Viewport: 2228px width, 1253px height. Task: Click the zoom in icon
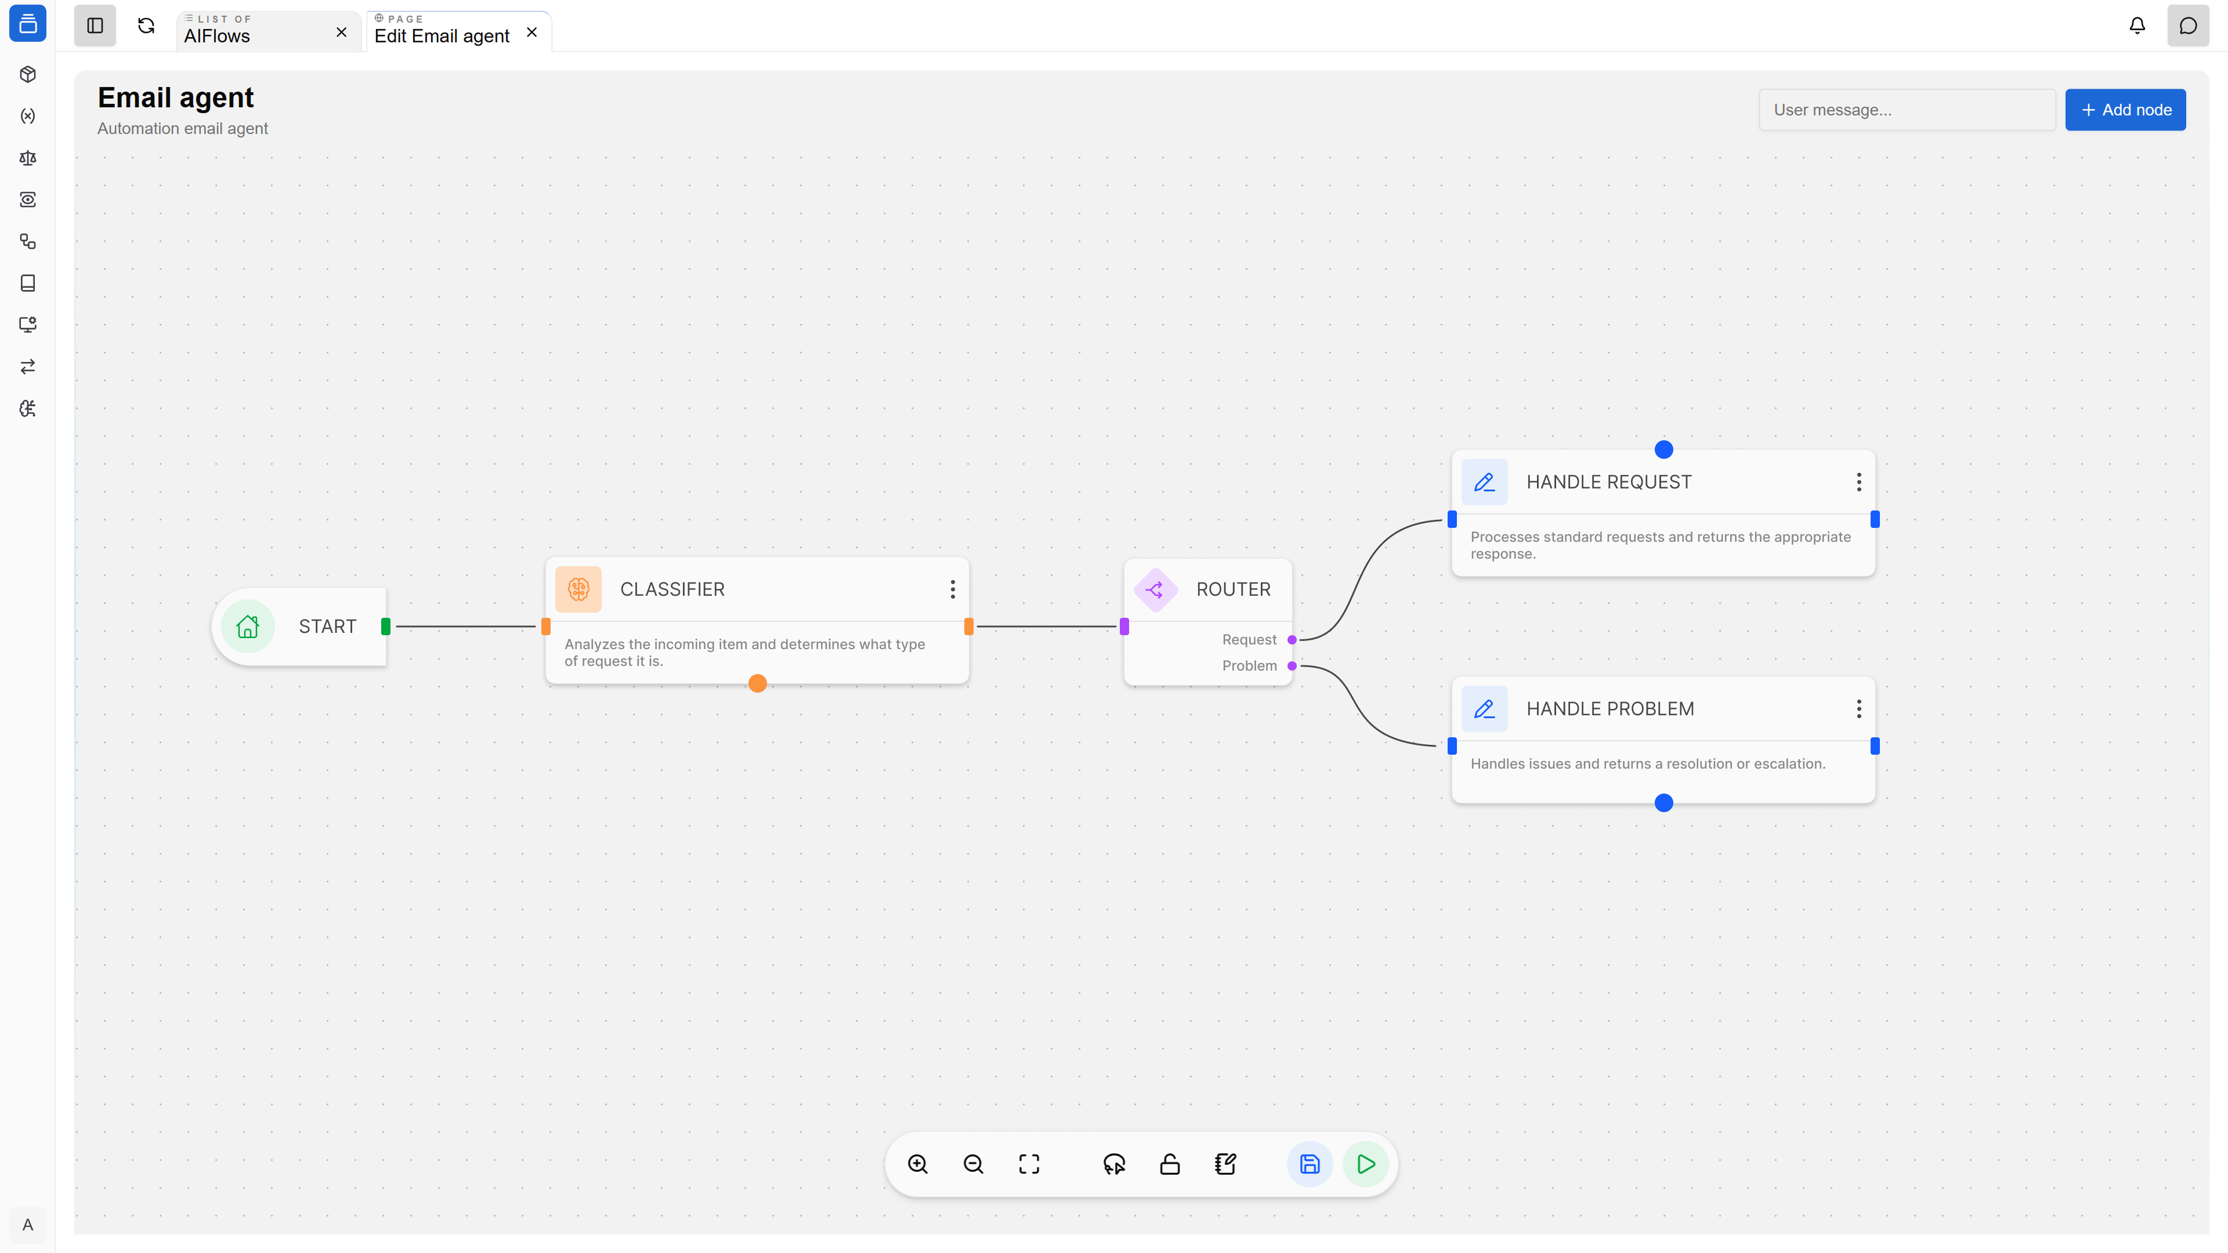[x=918, y=1164]
